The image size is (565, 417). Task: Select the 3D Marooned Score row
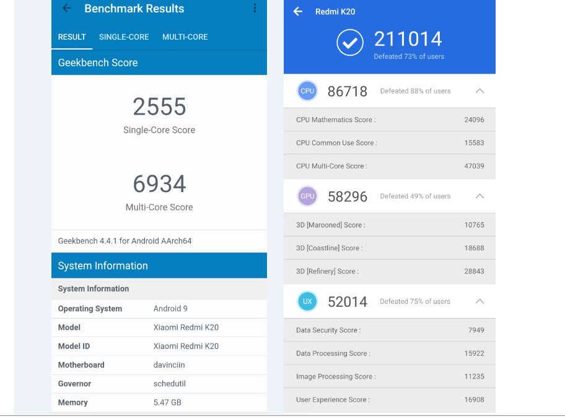[x=390, y=225]
